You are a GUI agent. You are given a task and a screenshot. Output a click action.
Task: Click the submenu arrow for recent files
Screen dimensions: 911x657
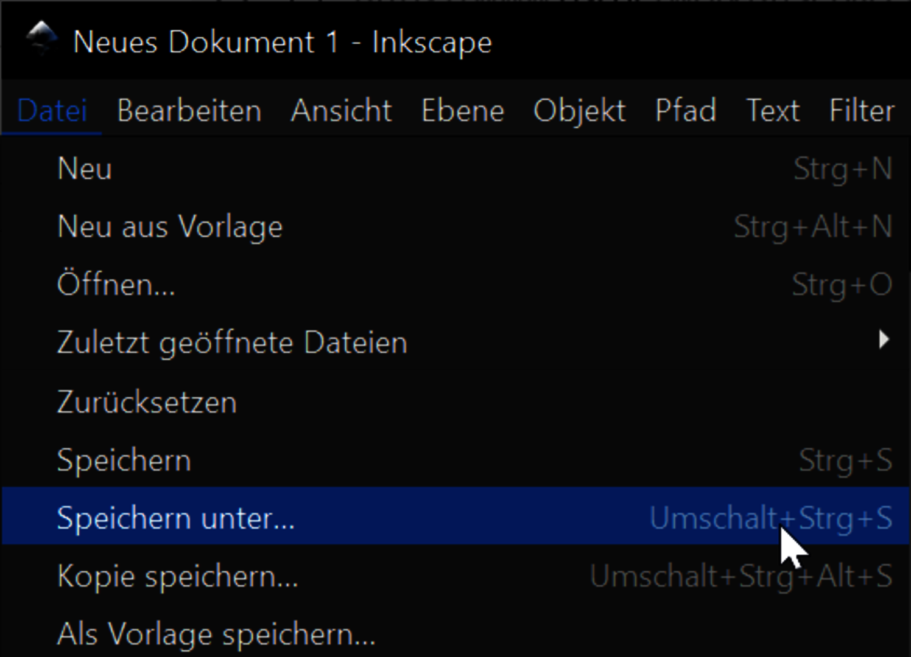click(884, 339)
